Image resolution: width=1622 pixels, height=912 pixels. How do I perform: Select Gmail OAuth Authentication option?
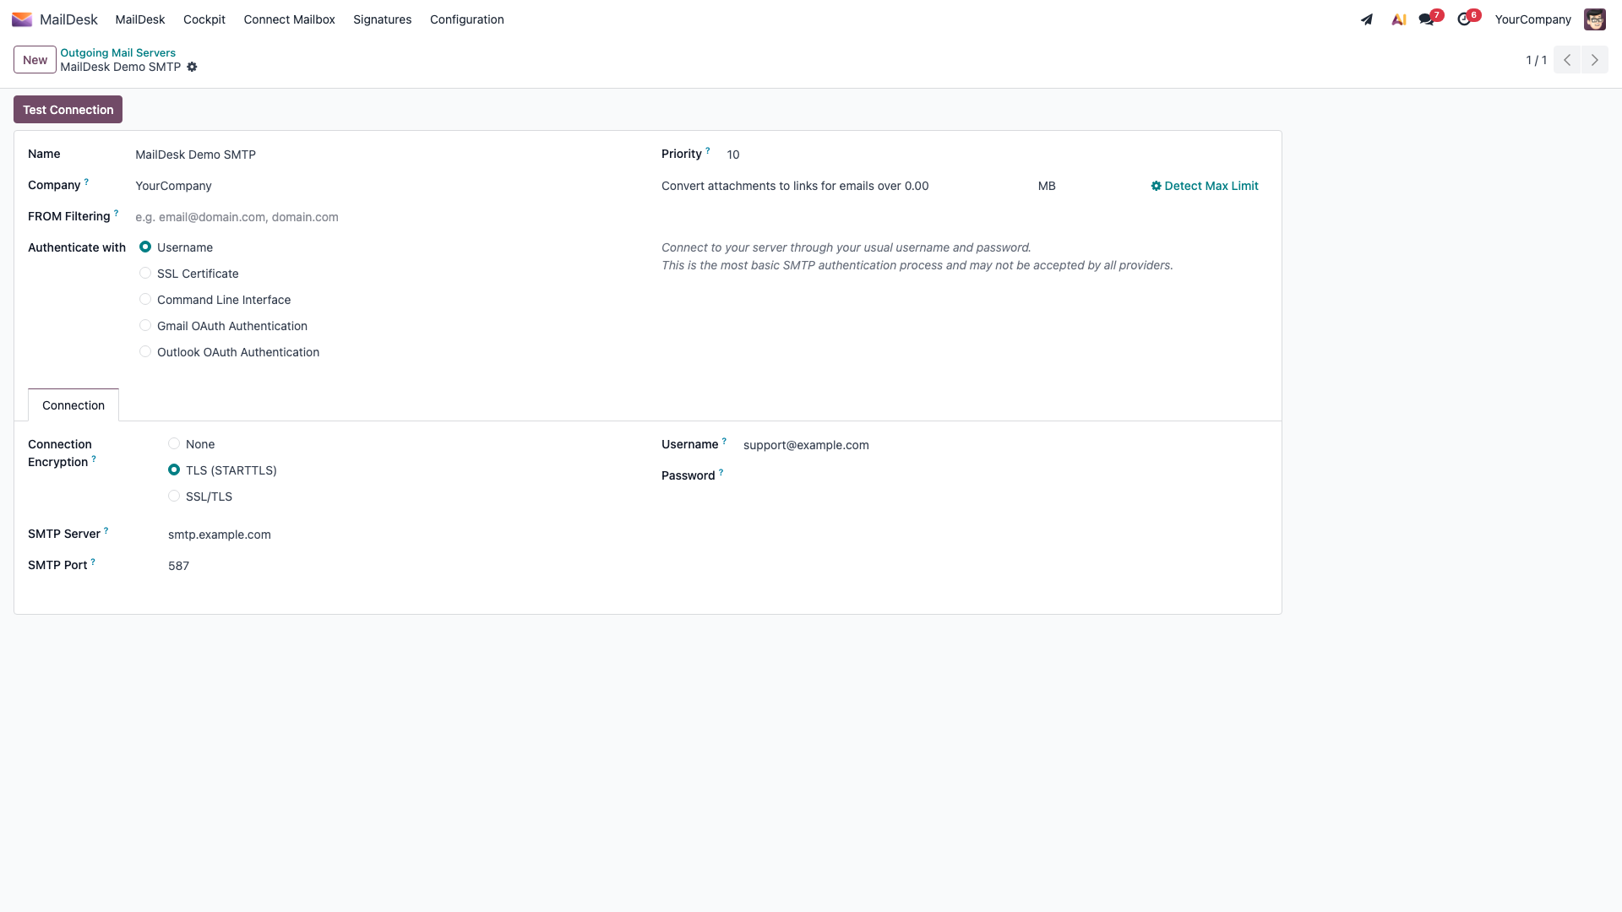[145, 326]
